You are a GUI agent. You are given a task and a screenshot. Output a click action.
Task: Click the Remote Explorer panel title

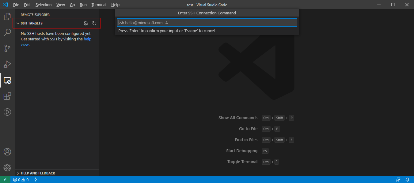point(35,15)
